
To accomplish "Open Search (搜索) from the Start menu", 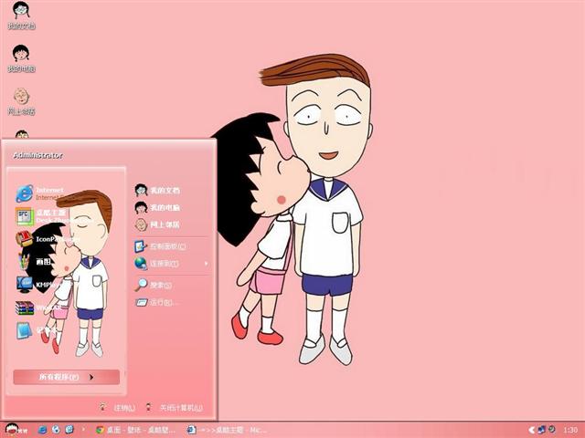I will [154, 285].
